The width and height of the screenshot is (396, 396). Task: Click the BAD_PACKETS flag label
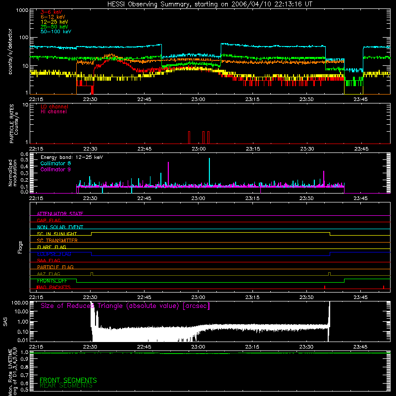pos(53,287)
